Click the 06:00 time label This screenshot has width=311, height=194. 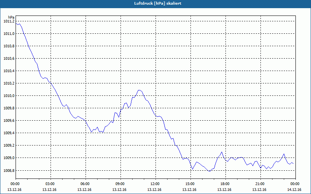point(86,184)
